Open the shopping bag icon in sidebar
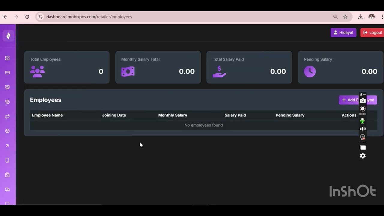This screenshot has width=384, height=216. pos(7,175)
